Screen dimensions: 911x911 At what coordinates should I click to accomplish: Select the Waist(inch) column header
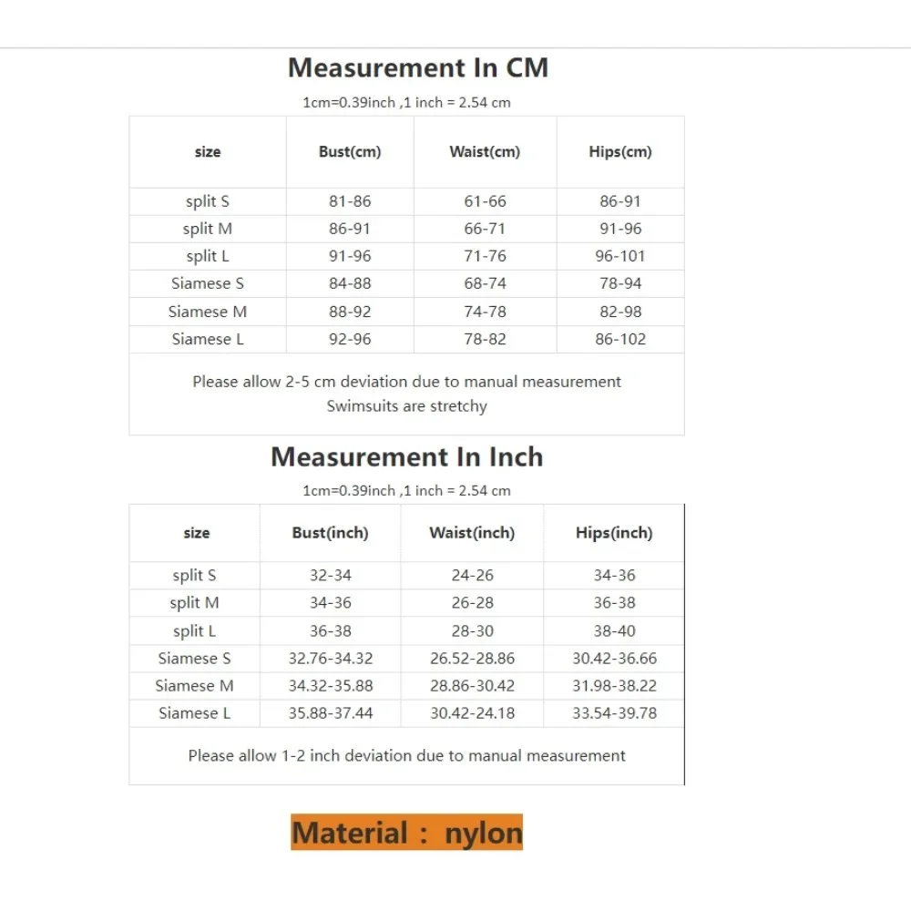tap(472, 533)
